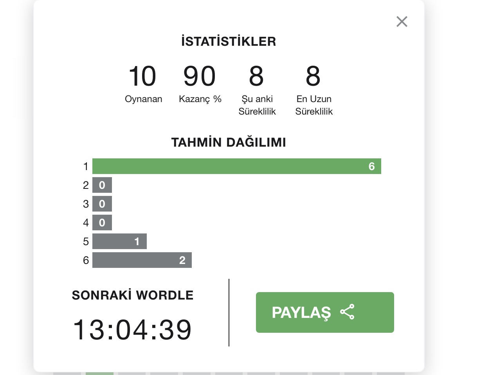
Task: Click the İSTATİSTİKLER heading
Action: pos(229,41)
